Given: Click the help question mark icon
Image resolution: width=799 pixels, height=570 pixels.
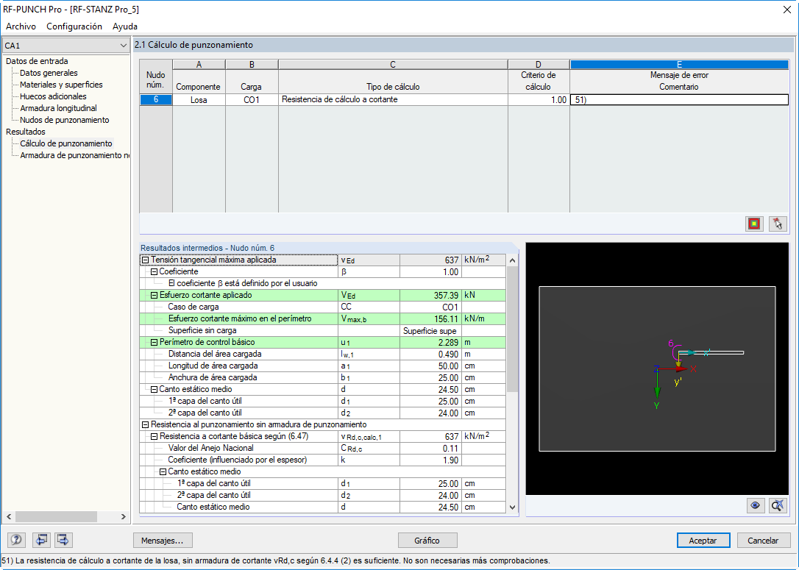Looking at the screenshot, I should point(16,539).
